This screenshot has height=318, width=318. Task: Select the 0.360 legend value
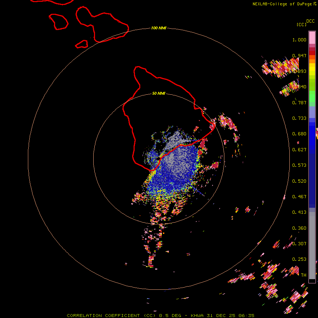coord(299,228)
